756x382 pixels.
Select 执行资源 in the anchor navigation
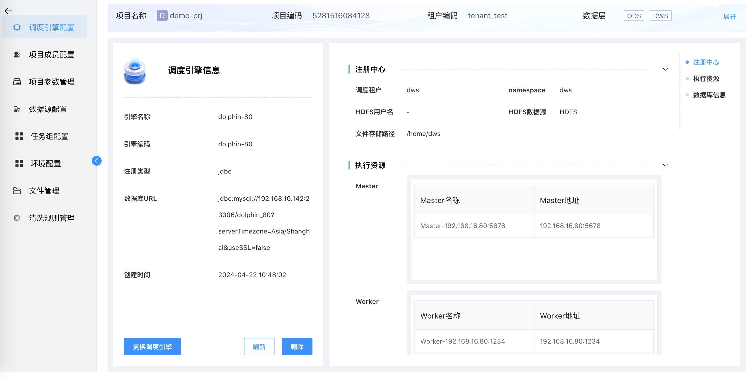click(x=706, y=78)
